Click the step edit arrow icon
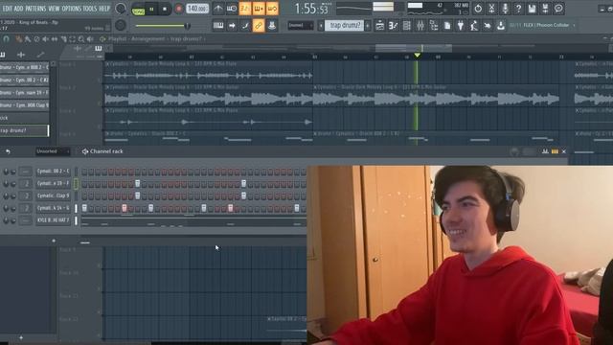The image size is (613, 345). (232, 26)
